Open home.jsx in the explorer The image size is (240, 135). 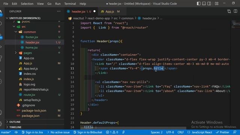click(34, 48)
